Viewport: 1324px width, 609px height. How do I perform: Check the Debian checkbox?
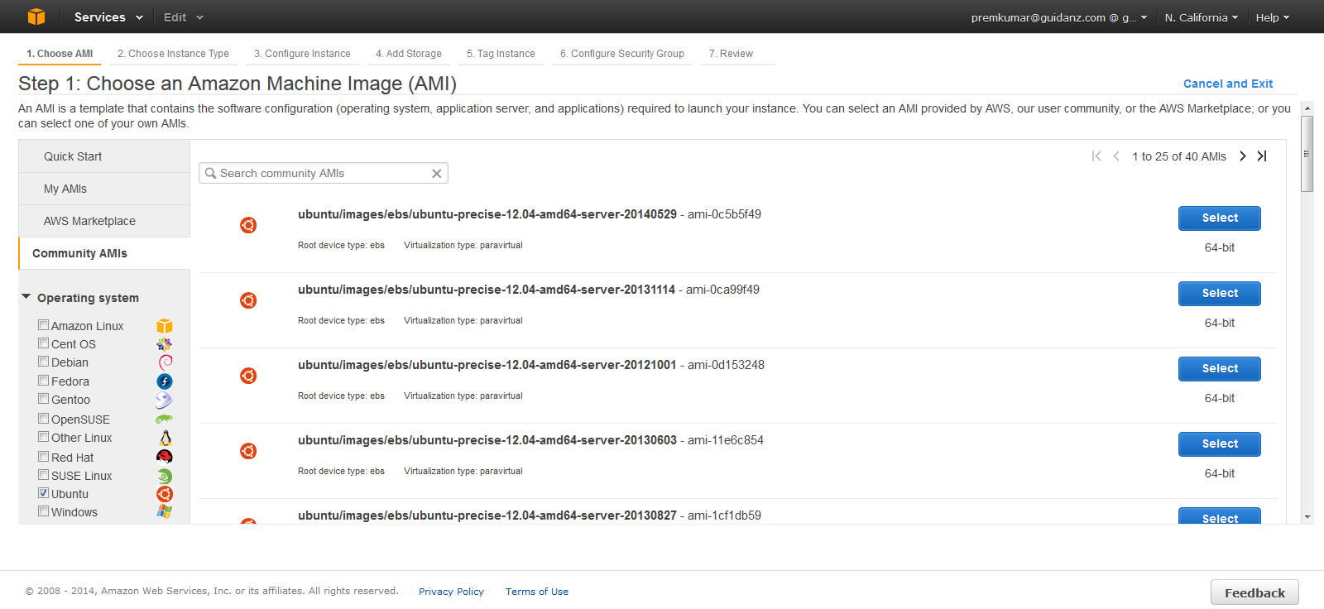click(x=43, y=361)
